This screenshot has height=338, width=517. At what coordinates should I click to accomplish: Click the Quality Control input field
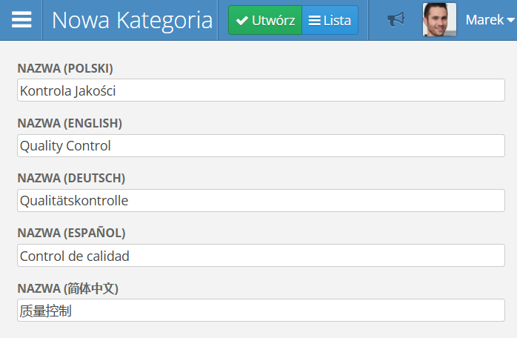coord(259,146)
